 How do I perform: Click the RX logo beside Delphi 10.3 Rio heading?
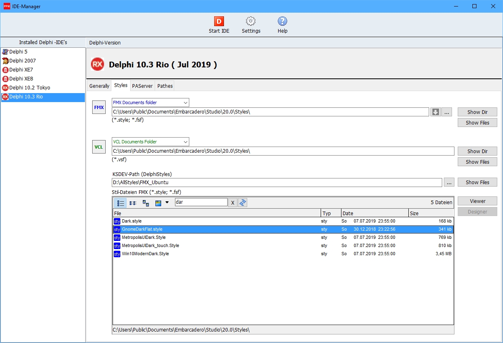coord(97,65)
